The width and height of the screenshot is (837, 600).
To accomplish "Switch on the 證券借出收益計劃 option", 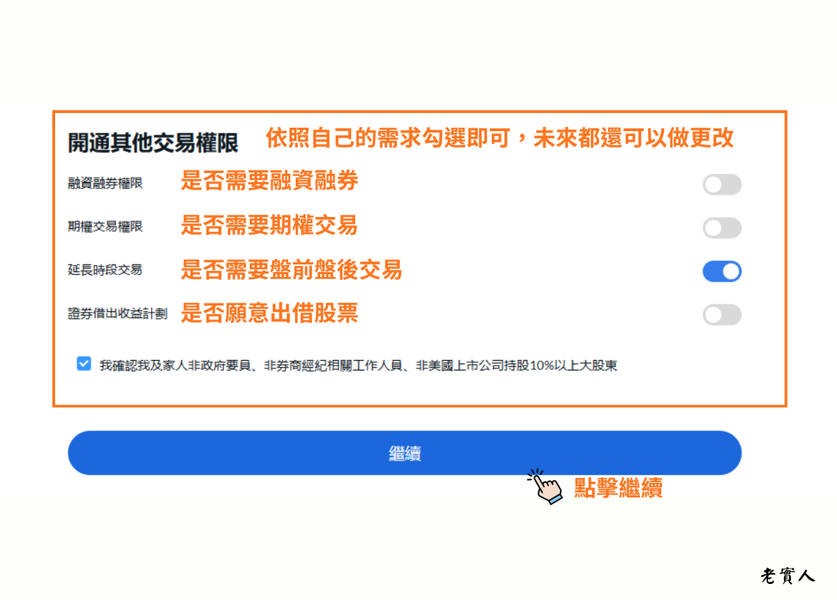I will [x=722, y=315].
